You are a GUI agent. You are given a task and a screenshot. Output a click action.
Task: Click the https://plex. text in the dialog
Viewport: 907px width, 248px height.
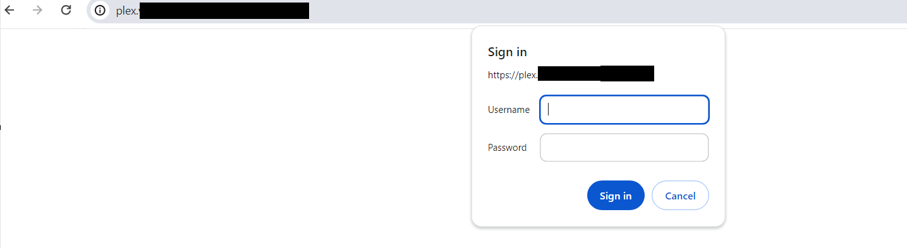tap(513, 75)
